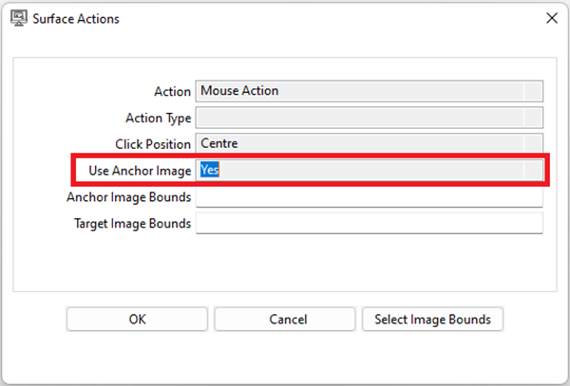This screenshot has width=570, height=386.
Task: Click the Mouse Action value text
Action: [x=238, y=91]
